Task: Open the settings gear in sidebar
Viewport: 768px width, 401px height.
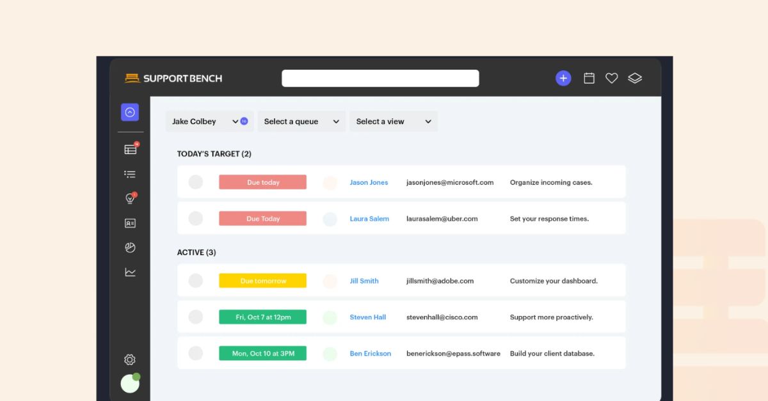Action: click(130, 359)
